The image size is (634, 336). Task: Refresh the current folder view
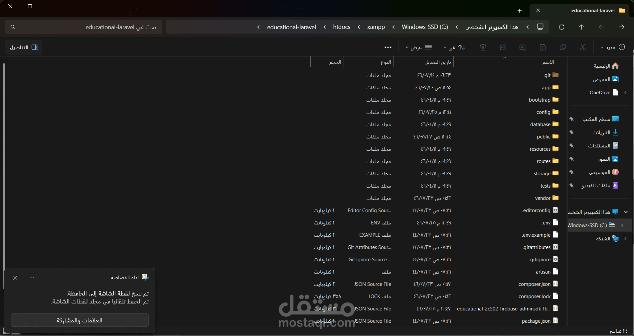561,27
